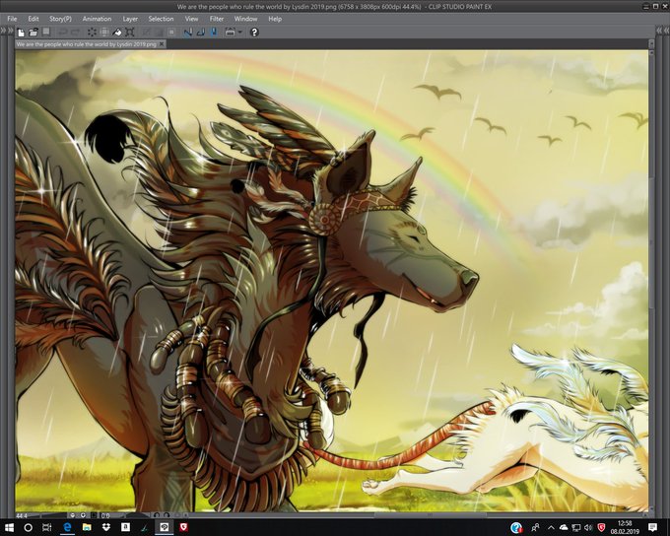The width and height of the screenshot is (670, 536).
Task: Show hidden system tray icons
Action: (551, 528)
